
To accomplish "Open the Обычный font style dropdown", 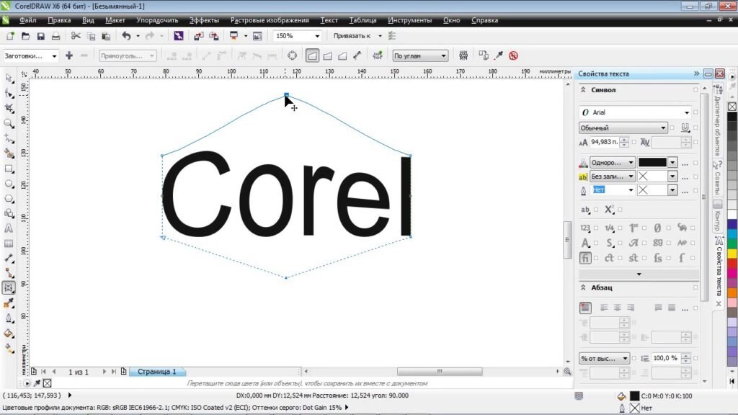I will (623, 128).
